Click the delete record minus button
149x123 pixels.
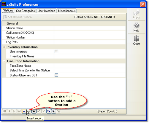coord(29,111)
